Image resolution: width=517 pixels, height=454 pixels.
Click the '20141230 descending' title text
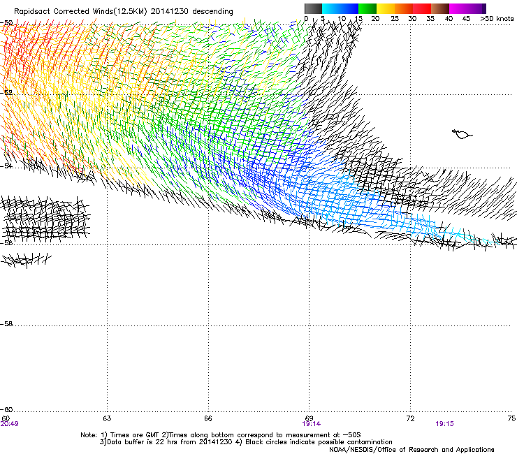coord(191,12)
